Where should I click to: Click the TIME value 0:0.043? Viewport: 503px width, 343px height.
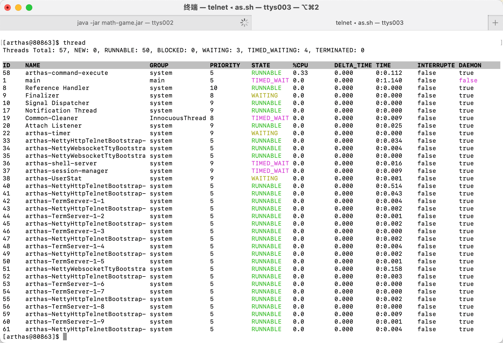(389, 193)
